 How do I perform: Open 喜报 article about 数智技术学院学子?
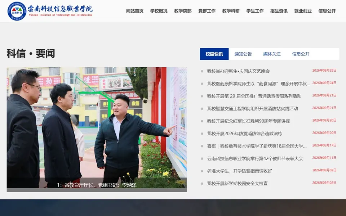257,146
